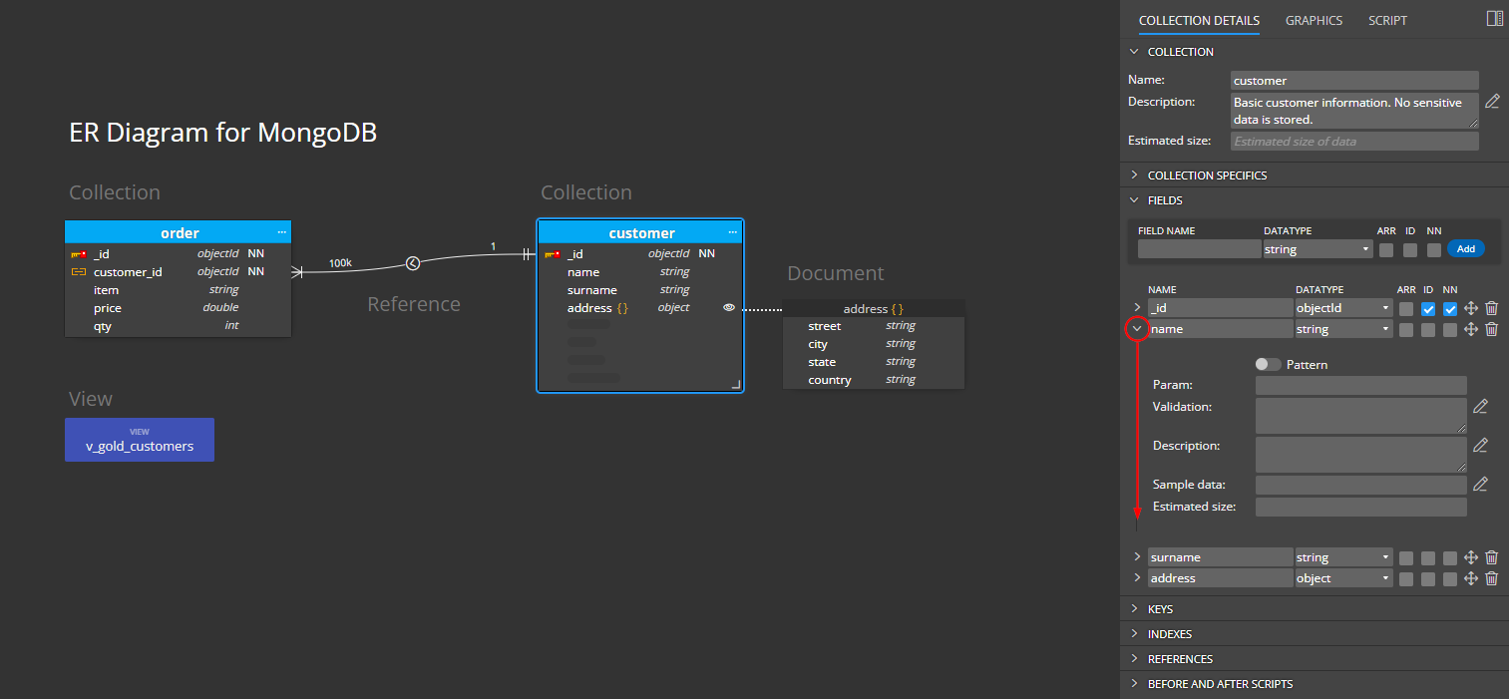
Task: Open the Sample data pencil editor
Action: click(x=1480, y=484)
